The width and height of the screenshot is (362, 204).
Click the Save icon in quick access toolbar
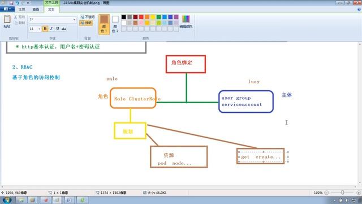11,3
